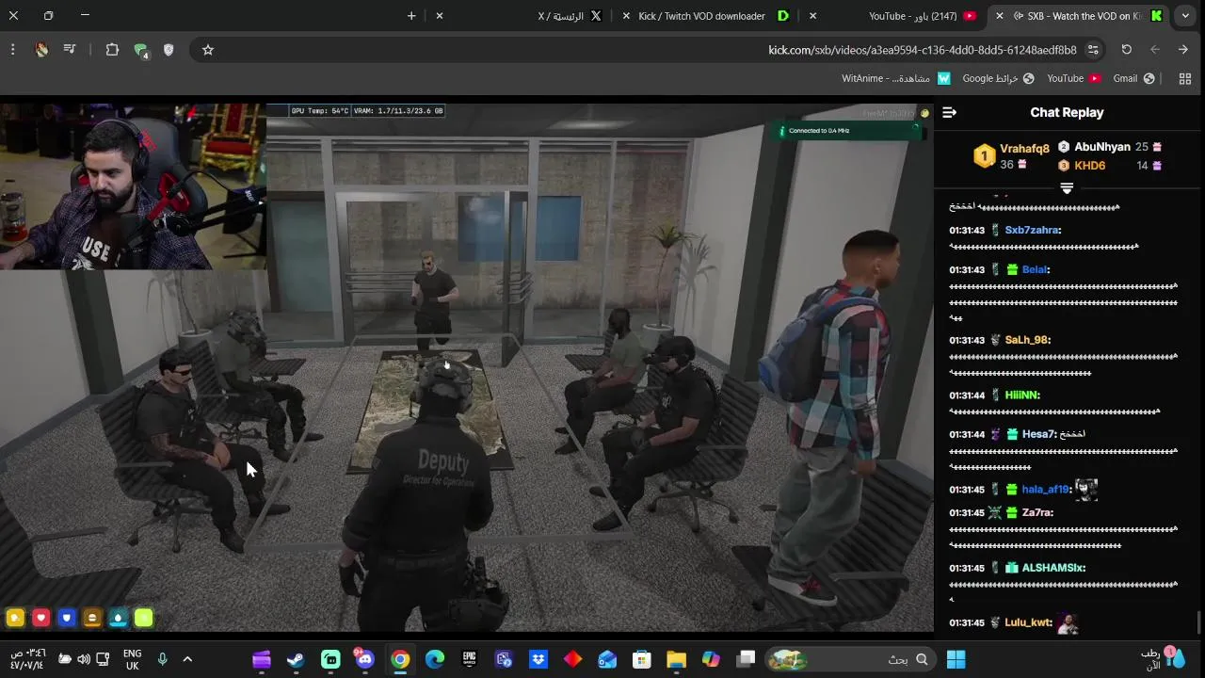Go back to previous page
The image size is (1205, 678).
point(1183,50)
